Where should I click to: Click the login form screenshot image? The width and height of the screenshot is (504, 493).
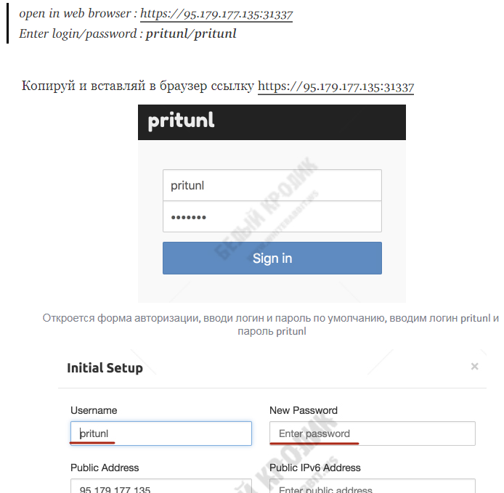[272, 203]
